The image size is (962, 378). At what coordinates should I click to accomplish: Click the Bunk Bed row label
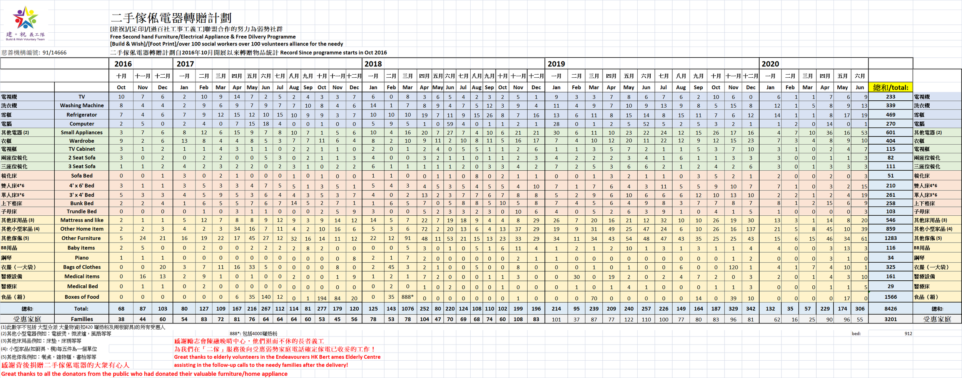click(82, 203)
